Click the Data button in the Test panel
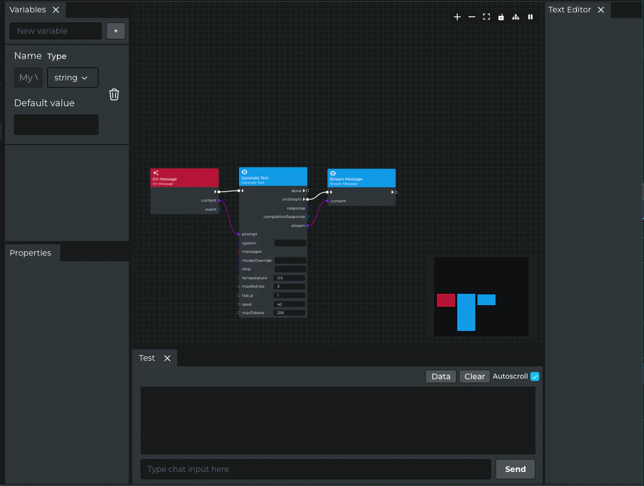The height and width of the screenshot is (486, 644). pyautogui.click(x=440, y=376)
